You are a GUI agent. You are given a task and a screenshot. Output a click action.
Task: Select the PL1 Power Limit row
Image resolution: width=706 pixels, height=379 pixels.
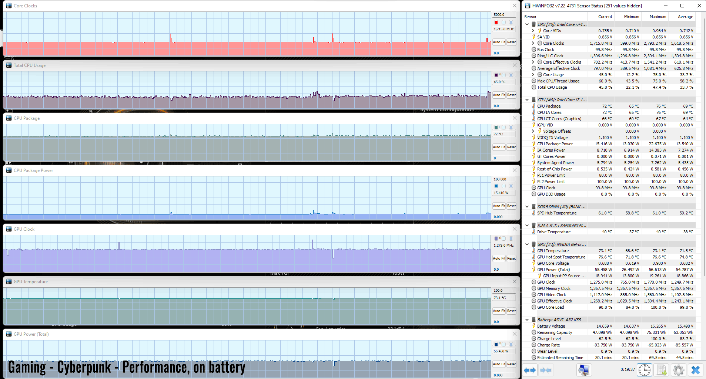pos(609,175)
